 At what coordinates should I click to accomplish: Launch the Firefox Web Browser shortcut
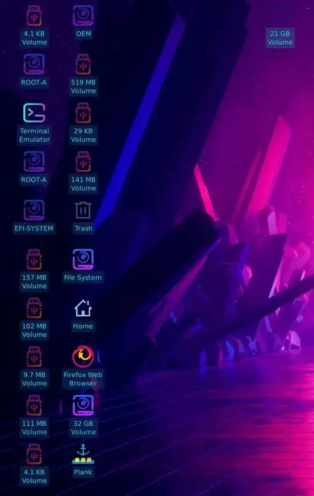point(83,357)
